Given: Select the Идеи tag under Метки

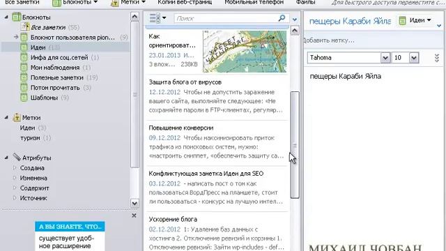Looking at the screenshot, I should pos(27,128).
